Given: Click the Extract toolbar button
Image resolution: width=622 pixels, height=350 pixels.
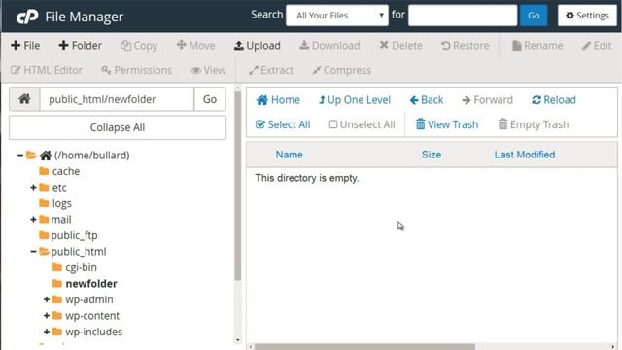Looking at the screenshot, I should click(x=271, y=70).
